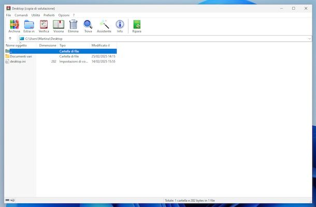
Task: Show archive Info
Action: [x=120, y=26]
